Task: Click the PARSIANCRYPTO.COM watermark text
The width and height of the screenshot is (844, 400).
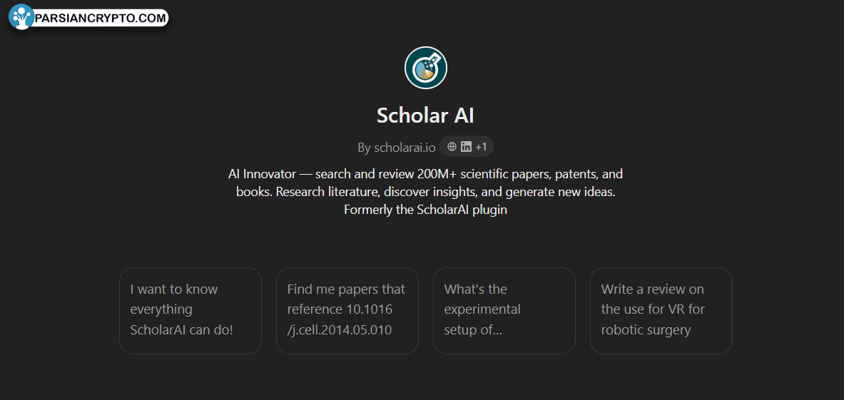Action: pos(100,19)
